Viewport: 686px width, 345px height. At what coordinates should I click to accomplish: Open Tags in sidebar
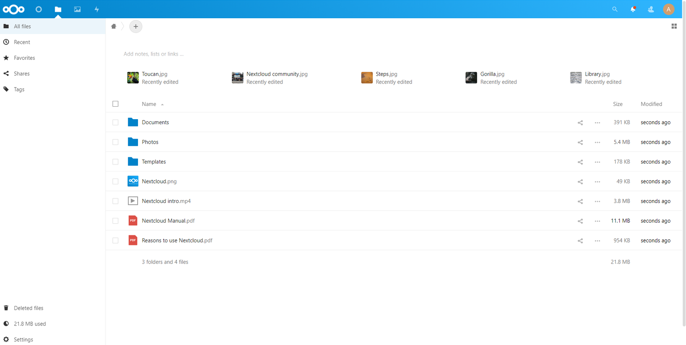[52, 89]
